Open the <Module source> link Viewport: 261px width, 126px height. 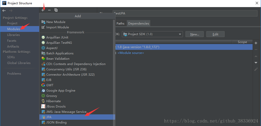coord(131,53)
